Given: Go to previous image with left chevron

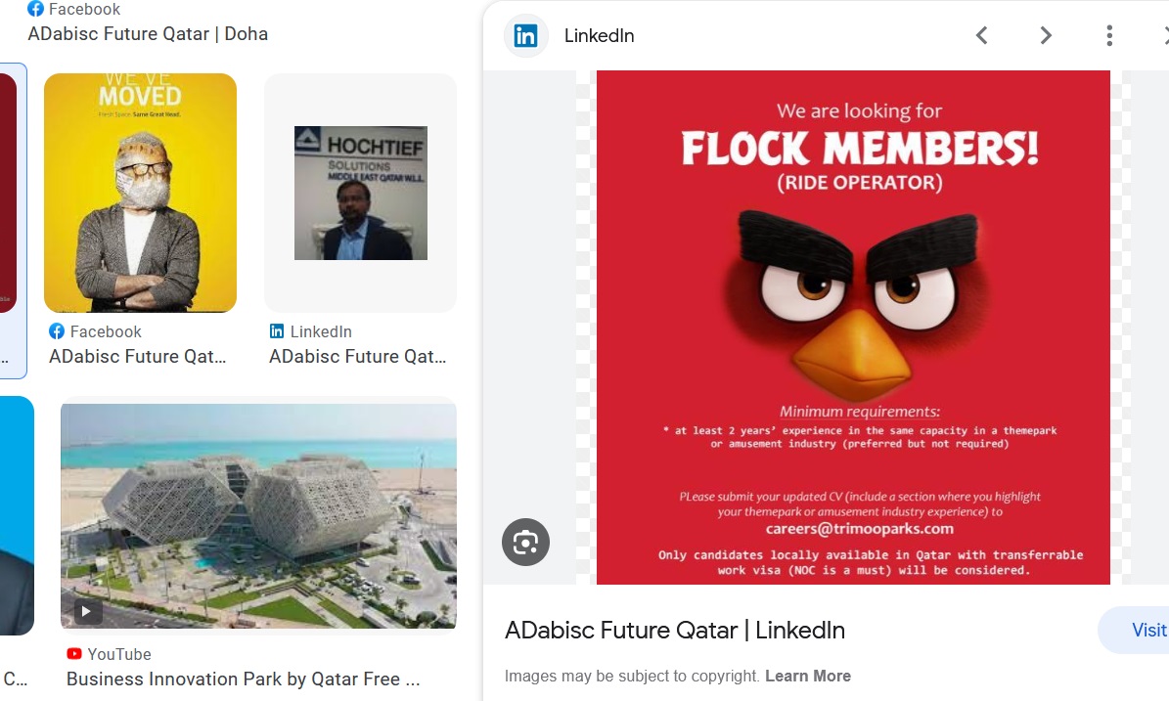Looking at the screenshot, I should point(982,35).
